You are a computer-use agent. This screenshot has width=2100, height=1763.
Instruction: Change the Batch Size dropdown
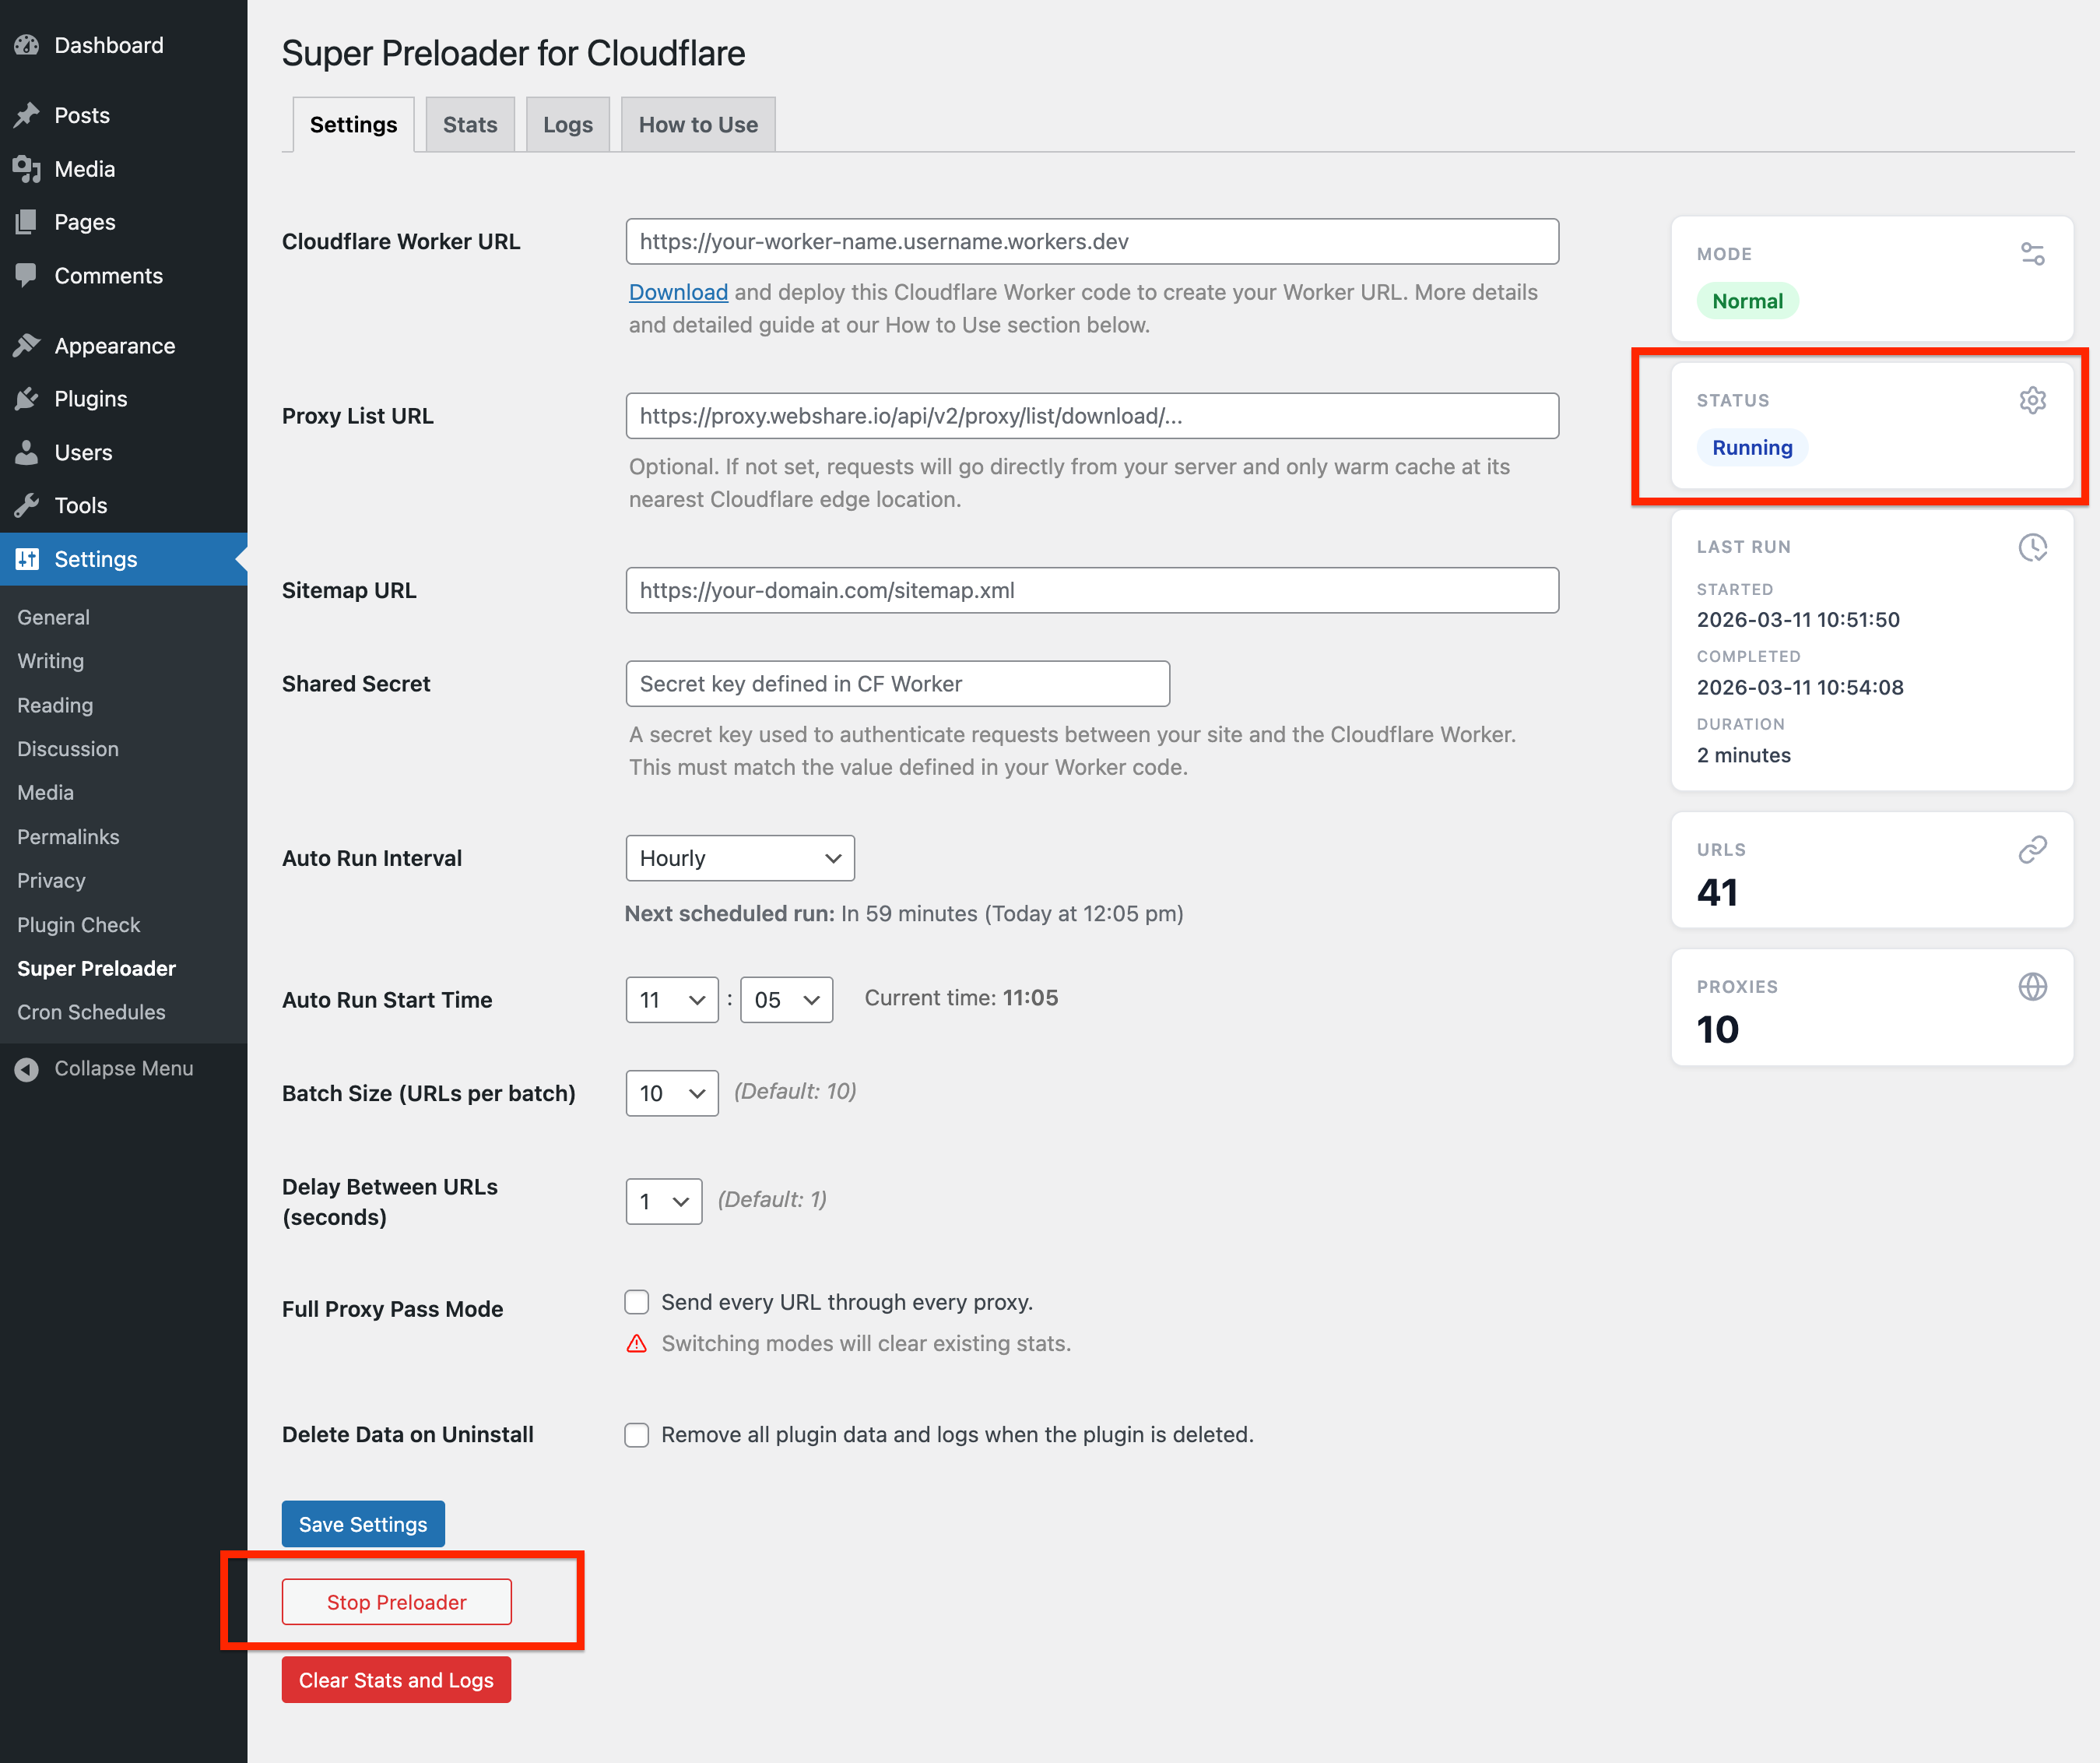tap(671, 1093)
